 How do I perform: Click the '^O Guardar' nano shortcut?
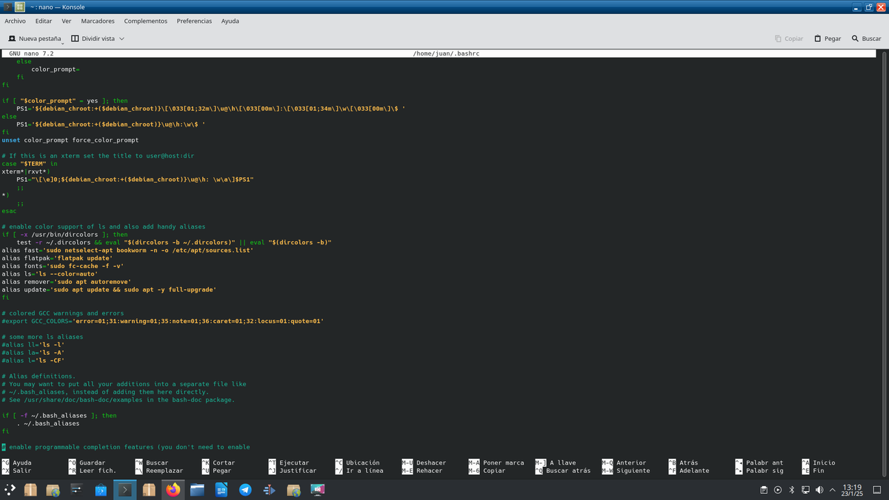(x=87, y=462)
